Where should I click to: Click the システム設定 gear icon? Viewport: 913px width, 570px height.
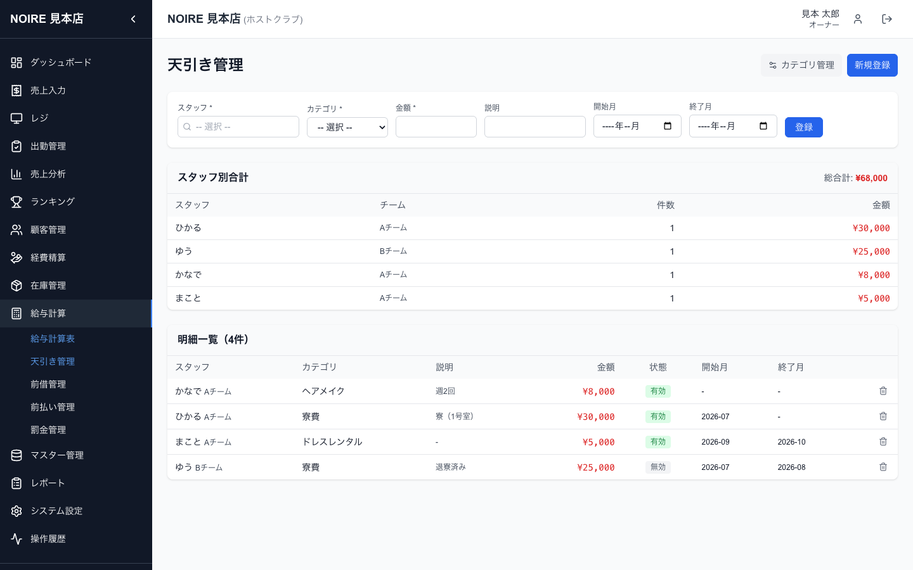pyautogui.click(x=16, y=511)
